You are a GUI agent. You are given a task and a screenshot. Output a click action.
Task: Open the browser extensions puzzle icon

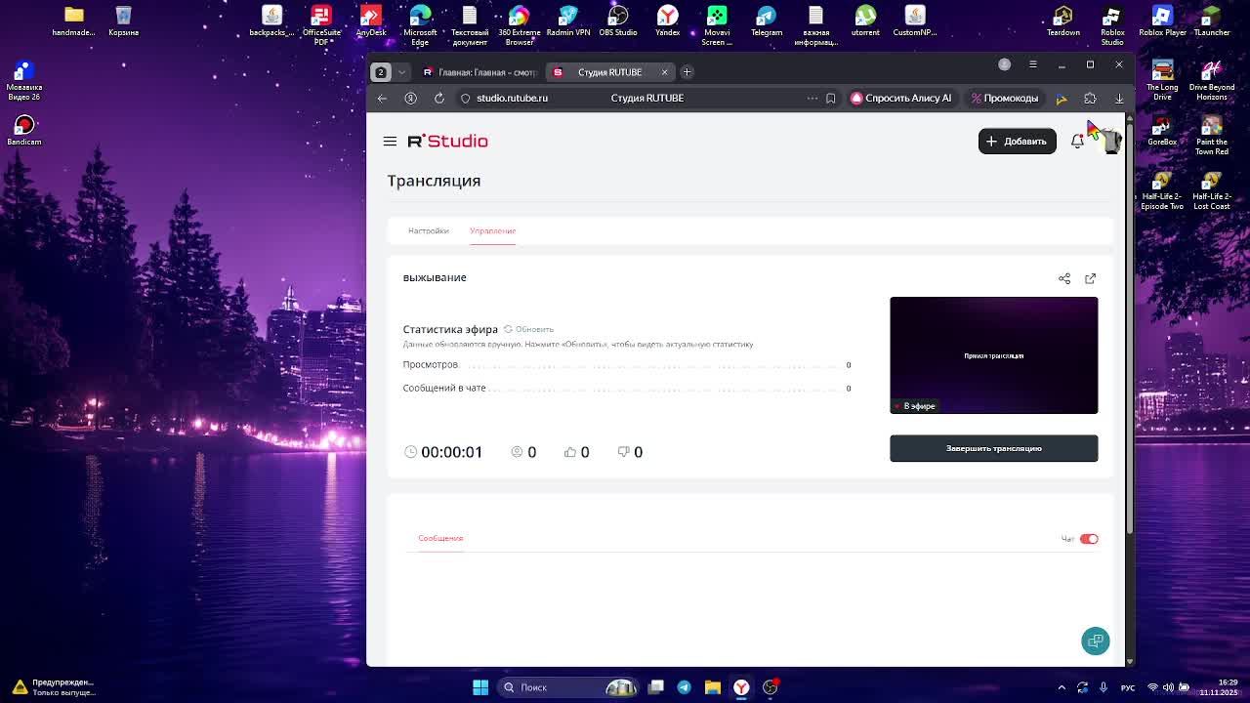click(x=1090, y=99)
